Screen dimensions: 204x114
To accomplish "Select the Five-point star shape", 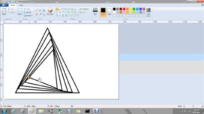I will tap(63, 15).
